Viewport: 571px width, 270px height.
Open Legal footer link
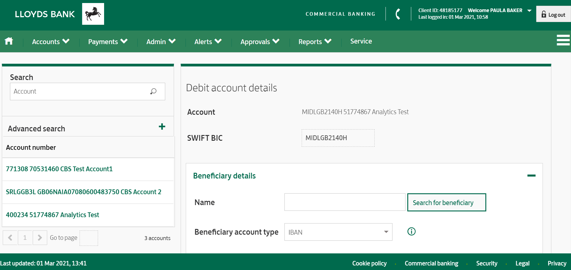[522, 263]
